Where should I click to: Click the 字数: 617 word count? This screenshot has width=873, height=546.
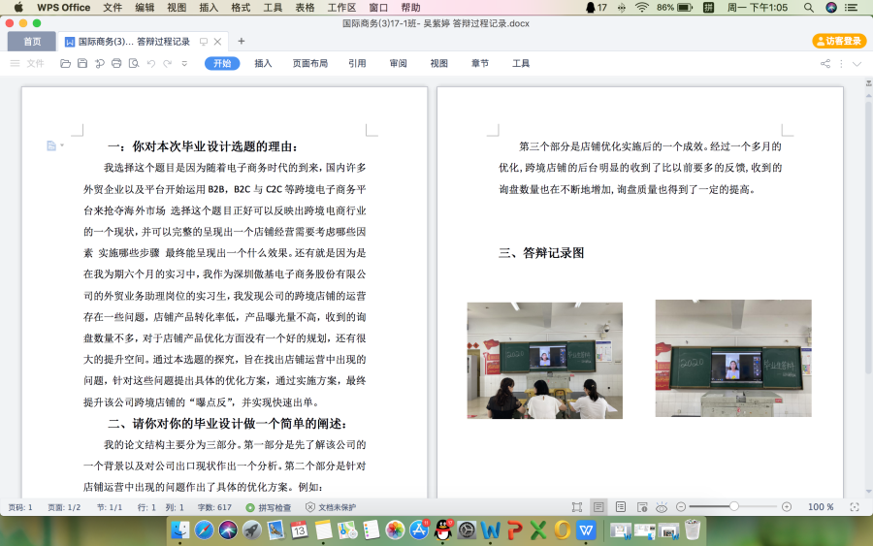214,507
